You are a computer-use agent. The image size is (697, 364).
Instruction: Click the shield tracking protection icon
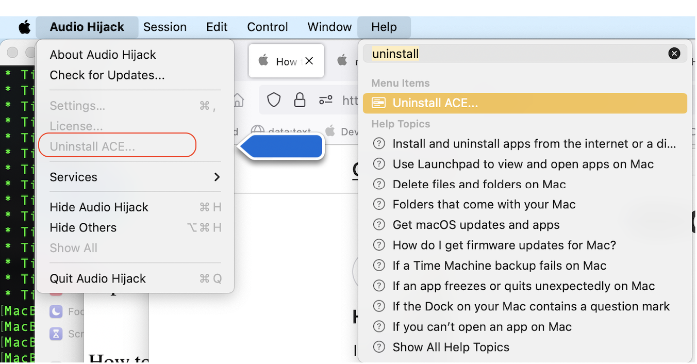tap(274, 100)
